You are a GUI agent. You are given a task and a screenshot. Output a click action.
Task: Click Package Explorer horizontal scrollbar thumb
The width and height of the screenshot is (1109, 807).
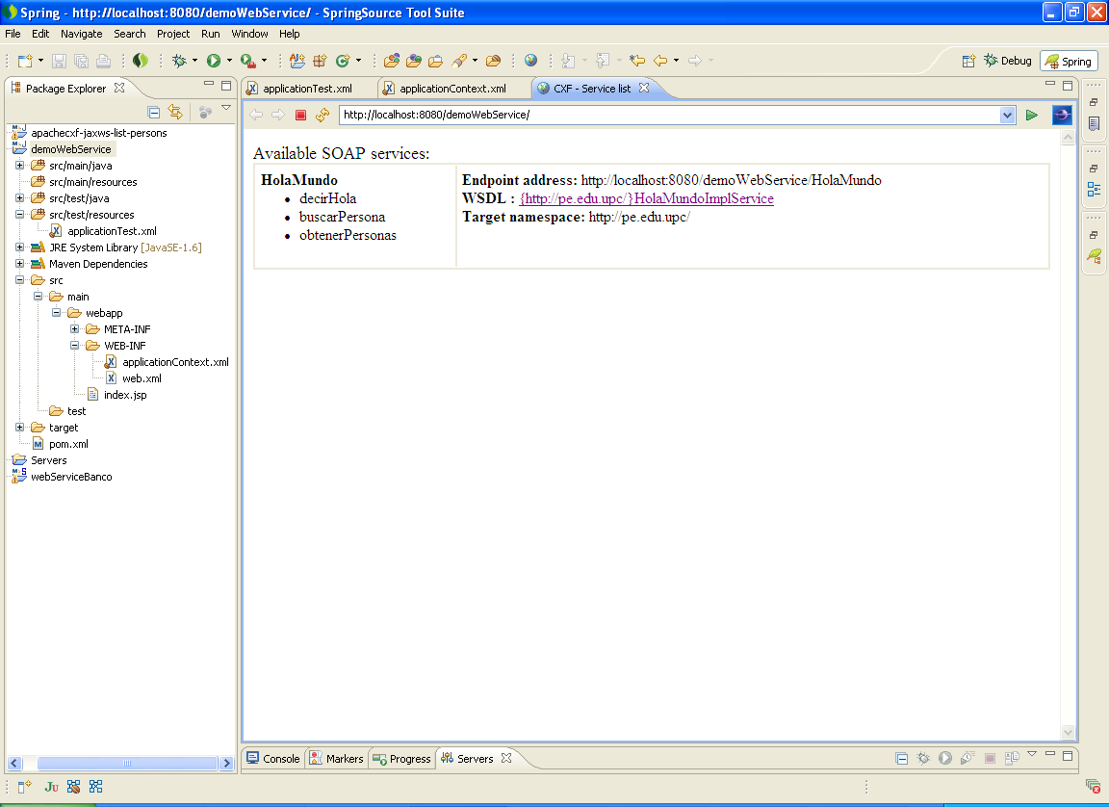click(x=127, y=763)
